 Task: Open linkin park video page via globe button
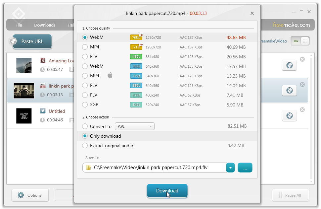click(289, 91)
